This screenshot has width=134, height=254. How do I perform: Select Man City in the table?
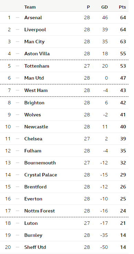34,42
